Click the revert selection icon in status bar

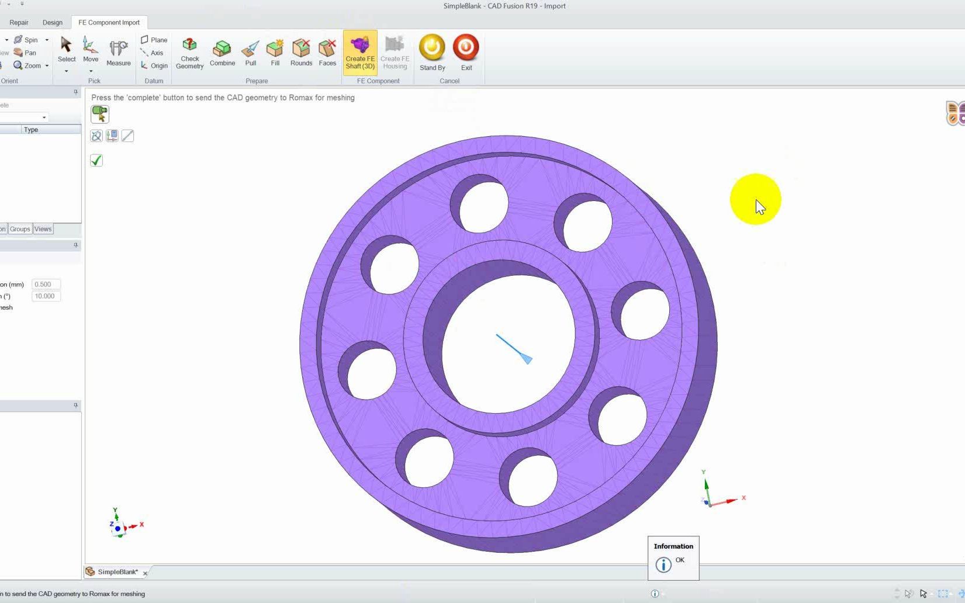tap(909, 594)
